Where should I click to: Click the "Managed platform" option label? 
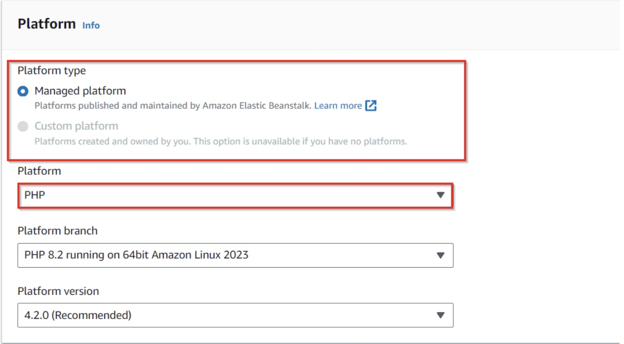pyautogui.click(x=80, y=91)
